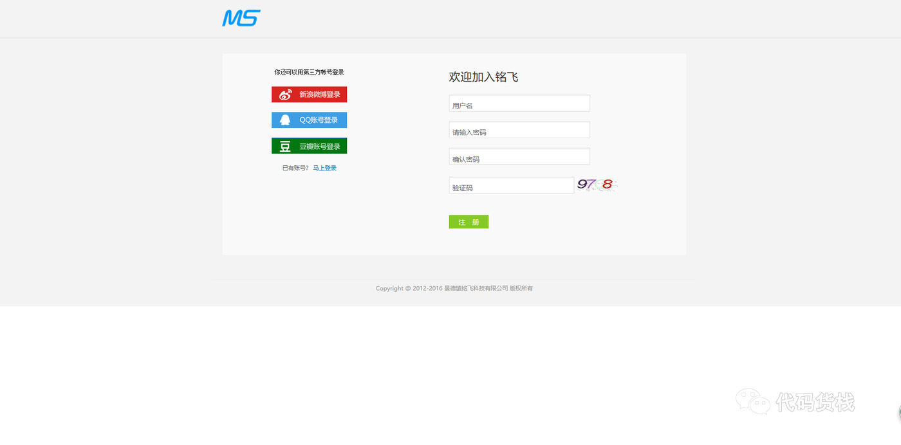Select the 豆瓣账号登录 option

coord(309,145)
